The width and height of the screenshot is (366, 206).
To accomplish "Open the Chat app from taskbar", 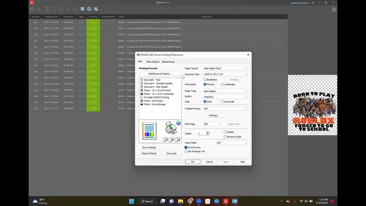I will click(172, 201).
